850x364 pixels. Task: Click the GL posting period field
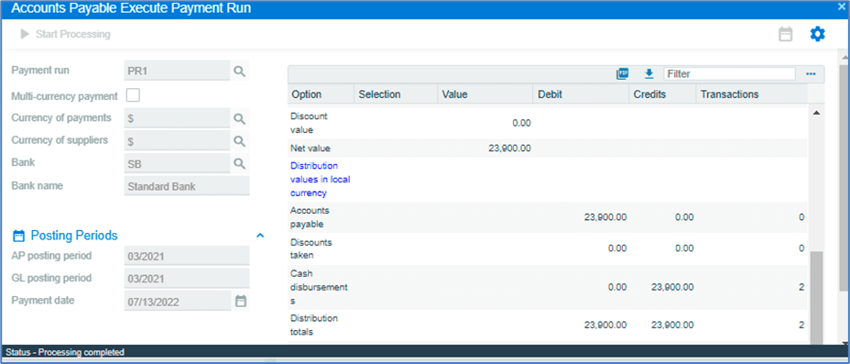click(187, 279)
